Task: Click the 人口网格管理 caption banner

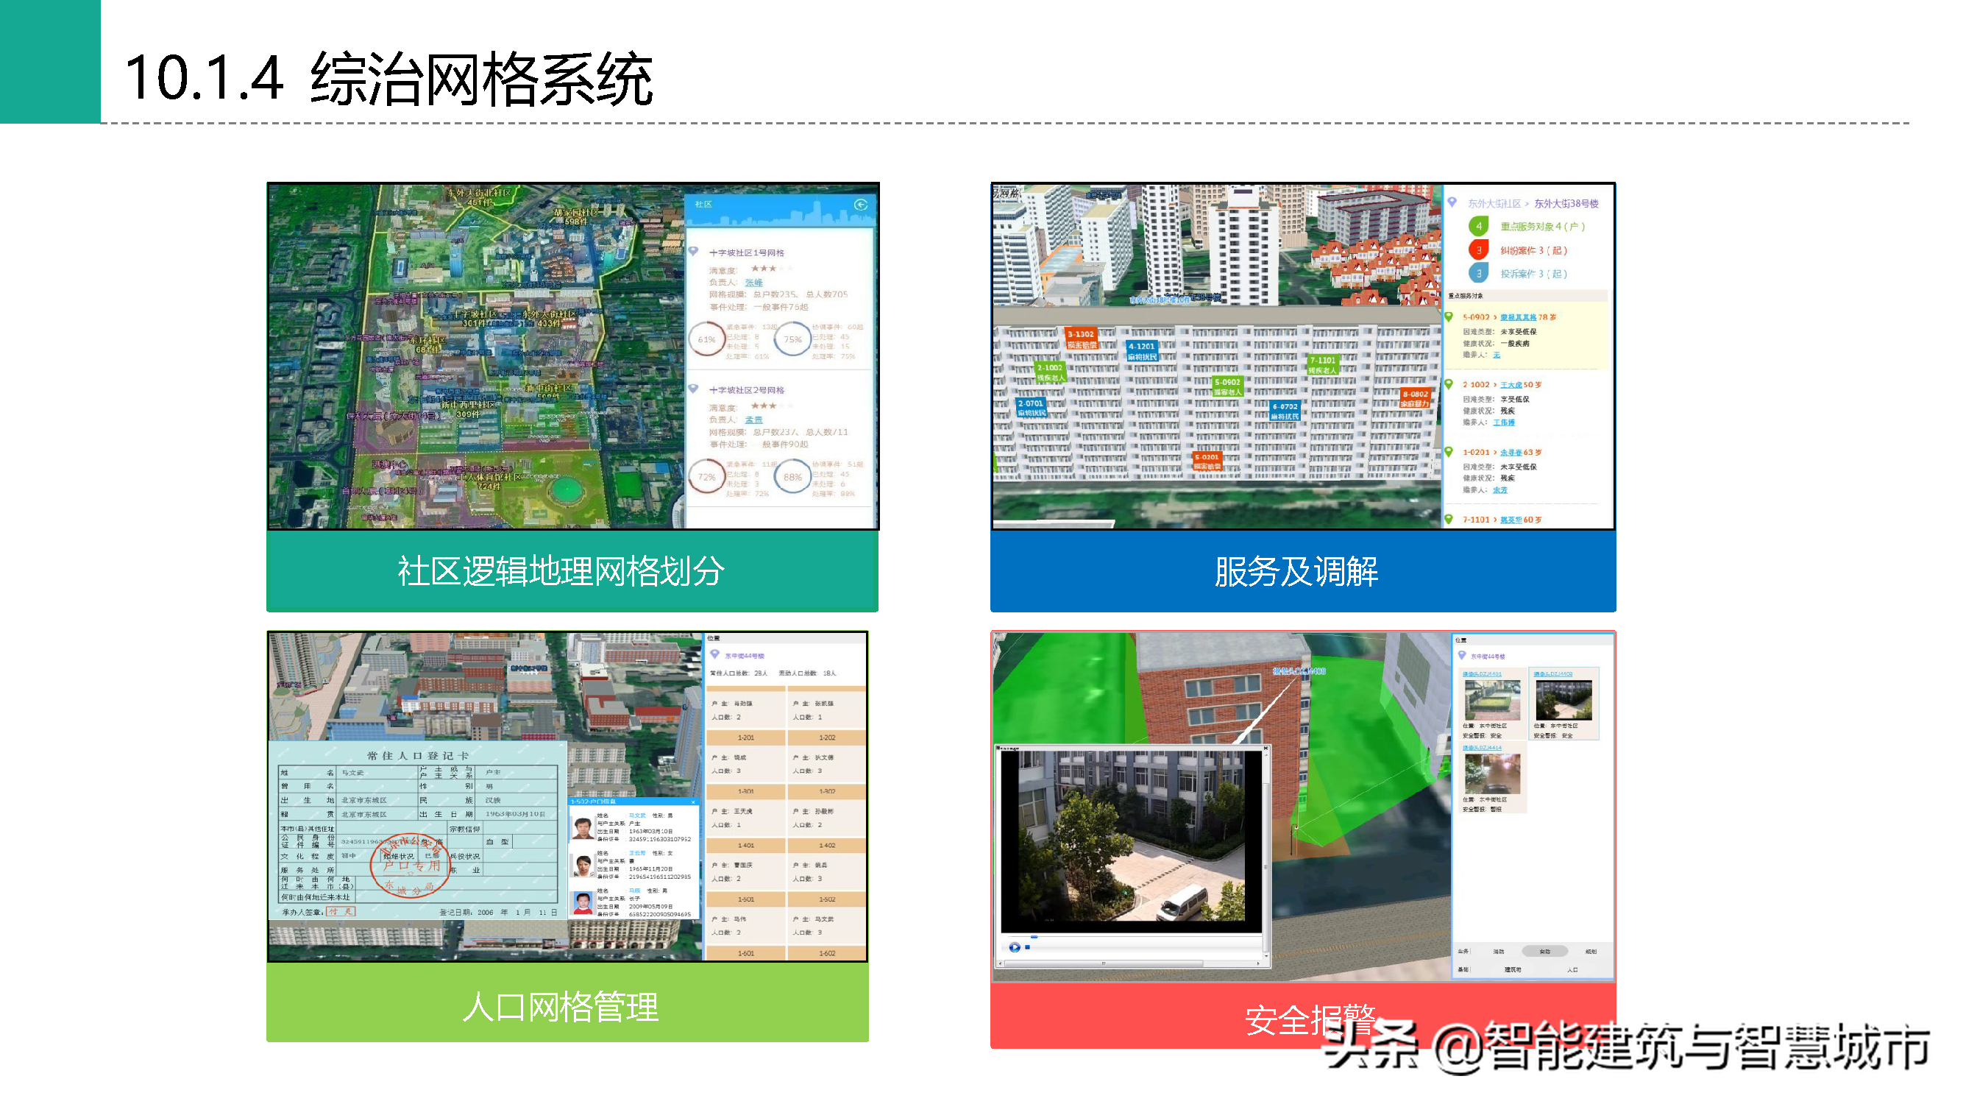Action: pyautogui.click(x=567, y=1002)
